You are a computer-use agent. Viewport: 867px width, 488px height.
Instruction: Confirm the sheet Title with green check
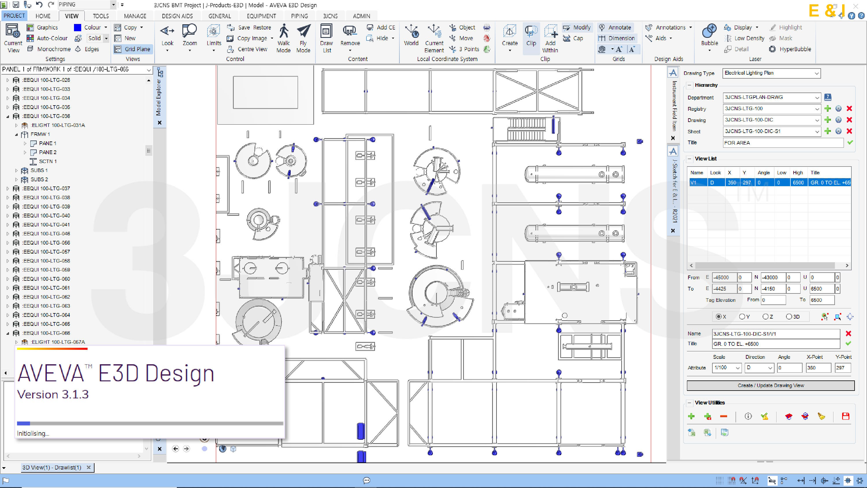(850, 143)
